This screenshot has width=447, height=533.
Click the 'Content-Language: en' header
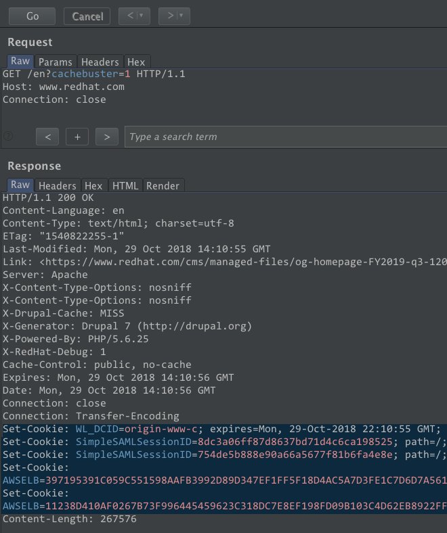pos(64,210)
